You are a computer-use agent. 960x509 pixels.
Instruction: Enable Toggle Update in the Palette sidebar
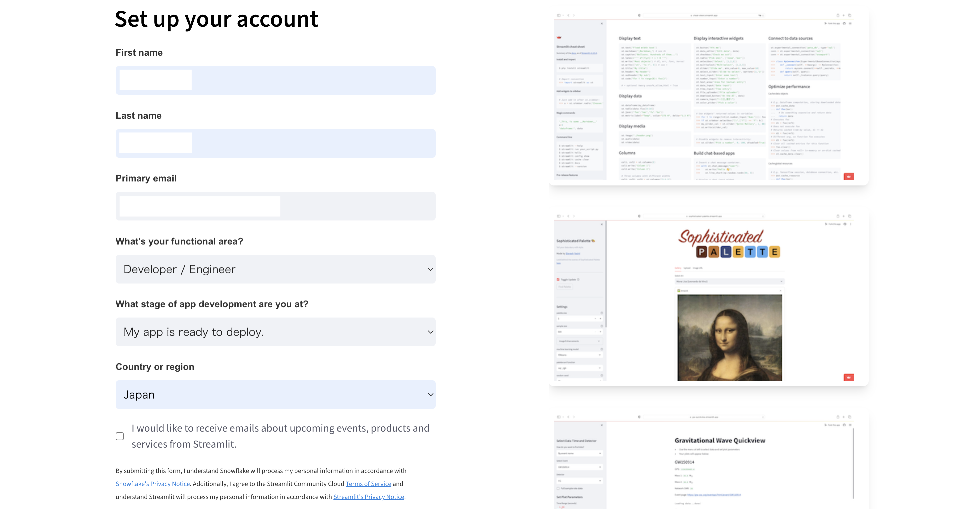pyautogui.click(x=558, y=280)
